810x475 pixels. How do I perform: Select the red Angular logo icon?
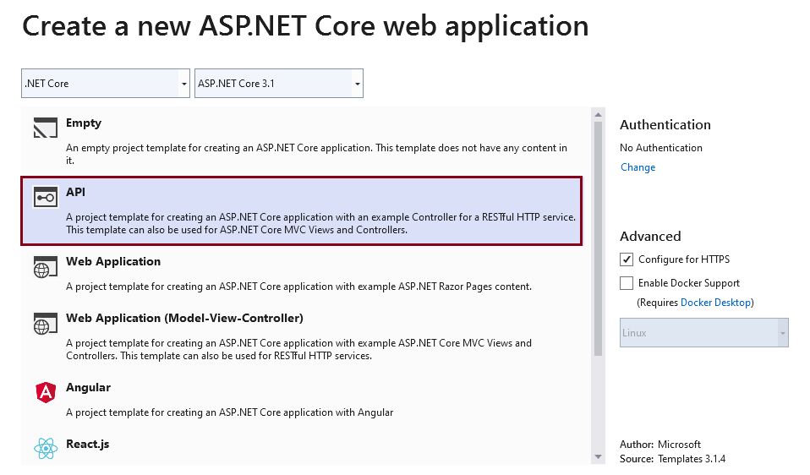[x=46, y=392]
